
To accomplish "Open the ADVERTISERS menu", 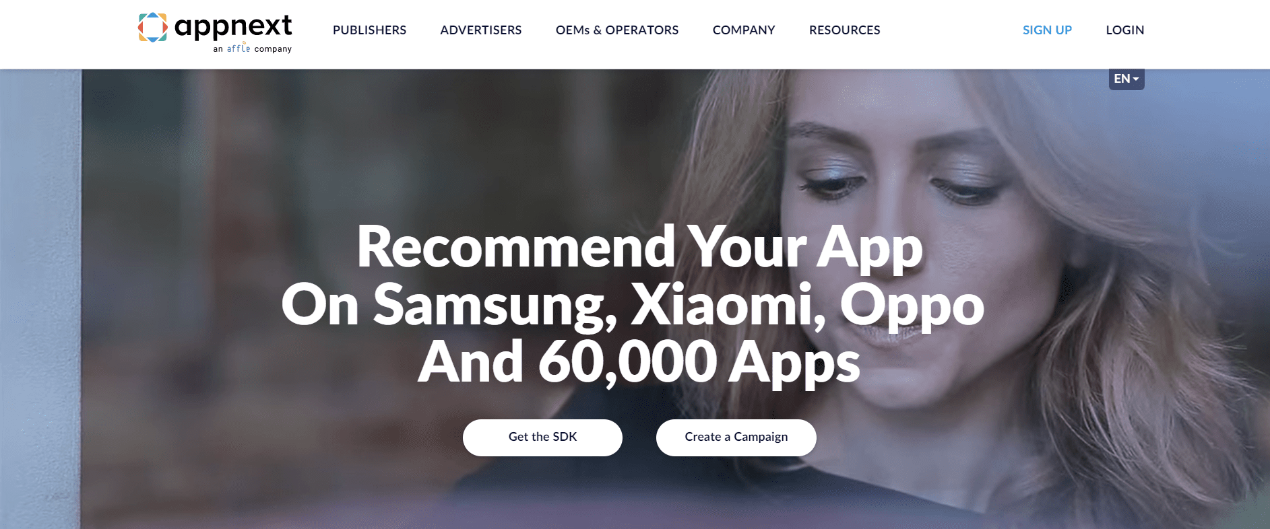I will 481,30.
